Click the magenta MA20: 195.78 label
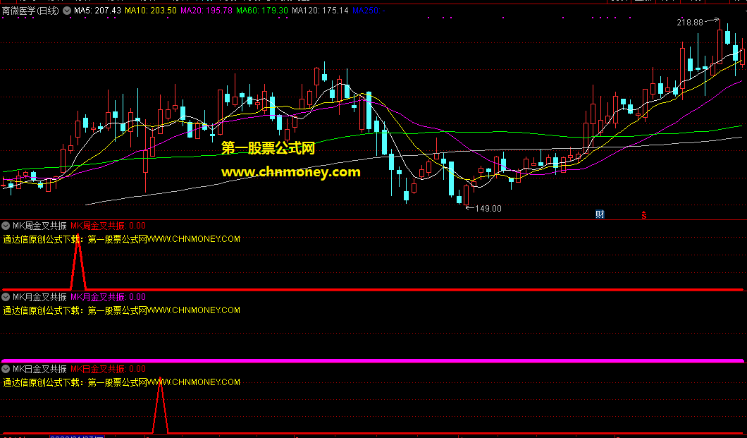Image resolution: width=747 pixels, height=438 pixels. click(206, 11)
